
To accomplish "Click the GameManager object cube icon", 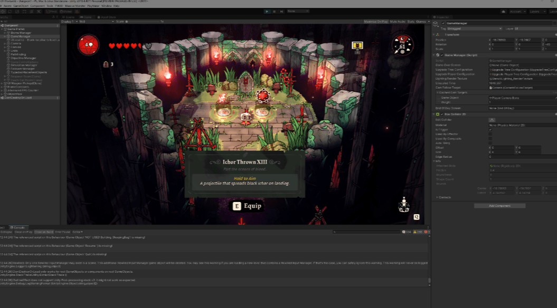I will (x=436, y=24).
